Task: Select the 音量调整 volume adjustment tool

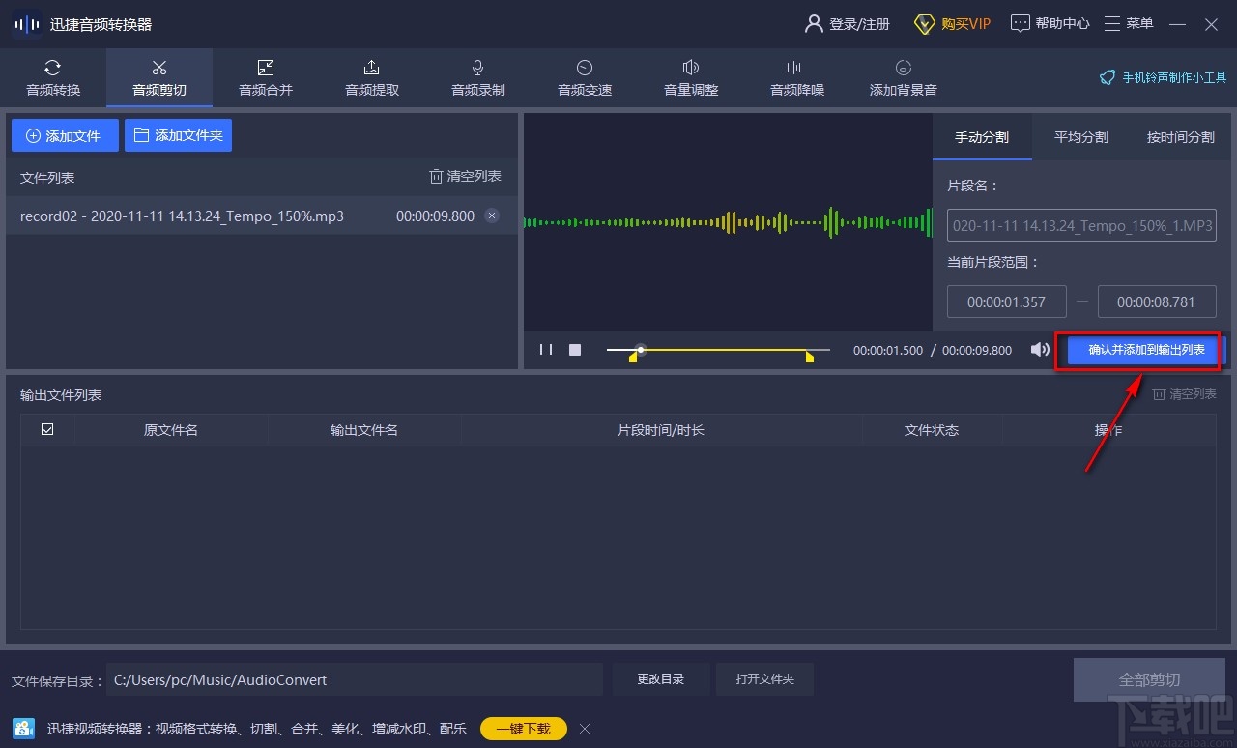Action: tap(690, 77)
